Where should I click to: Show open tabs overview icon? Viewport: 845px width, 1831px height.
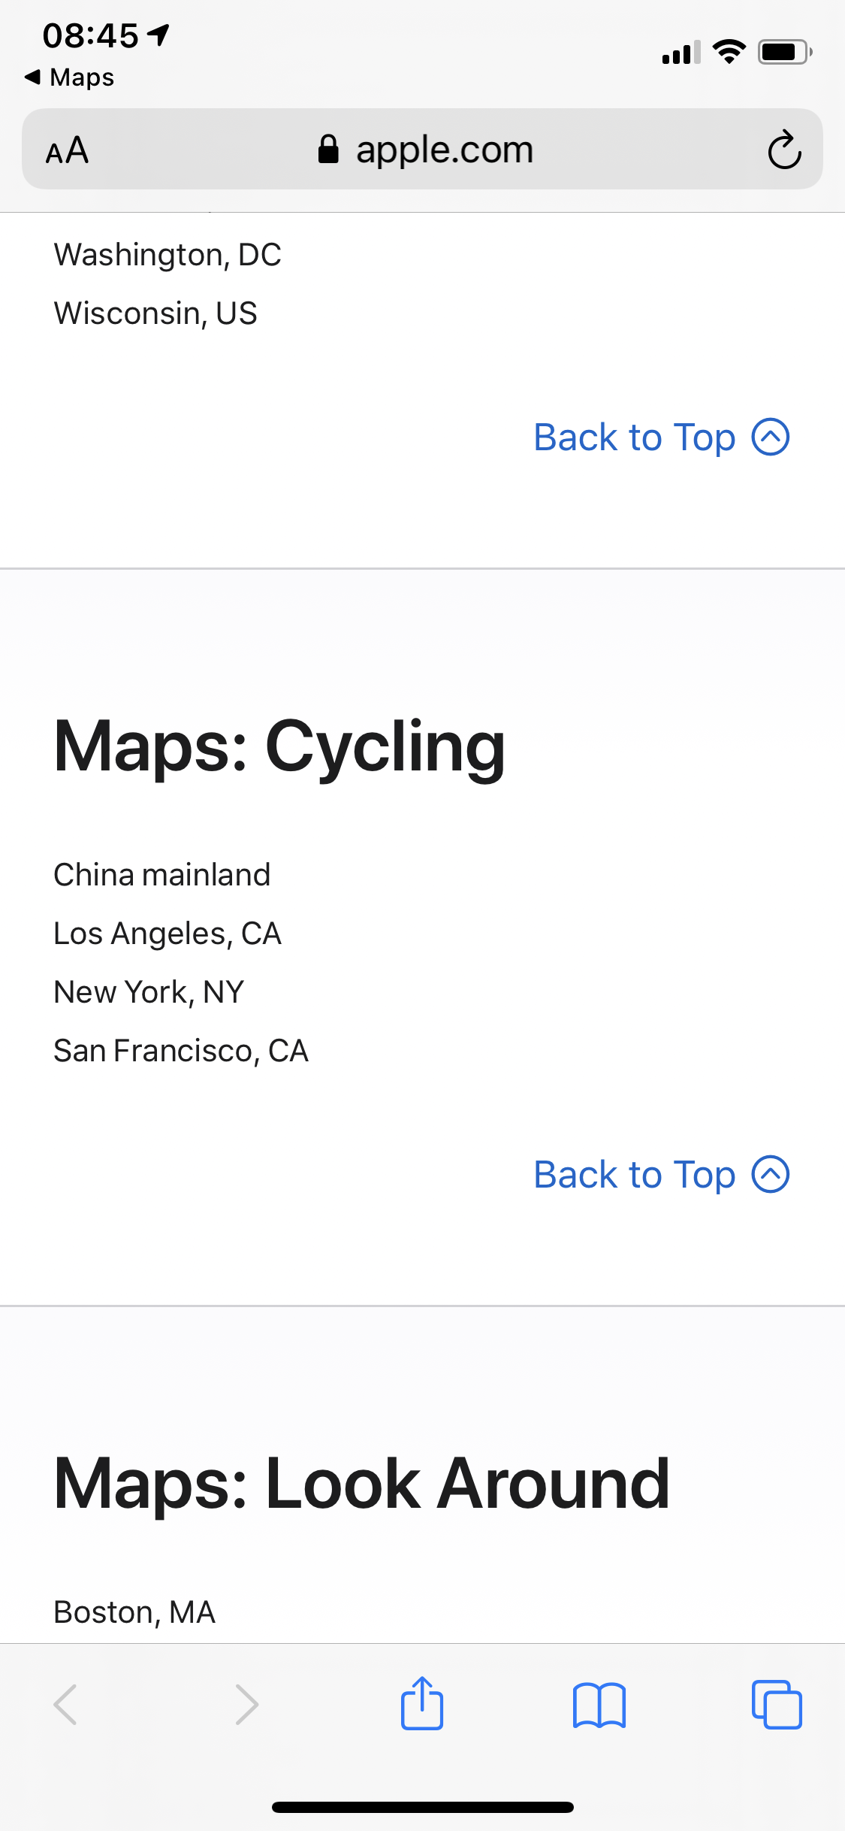(777, 1705)
